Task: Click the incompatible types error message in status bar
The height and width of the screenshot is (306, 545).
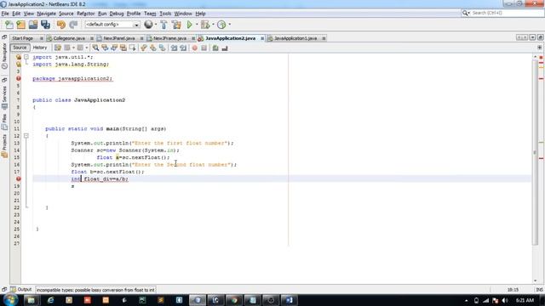Action: (x=95, y=290)
